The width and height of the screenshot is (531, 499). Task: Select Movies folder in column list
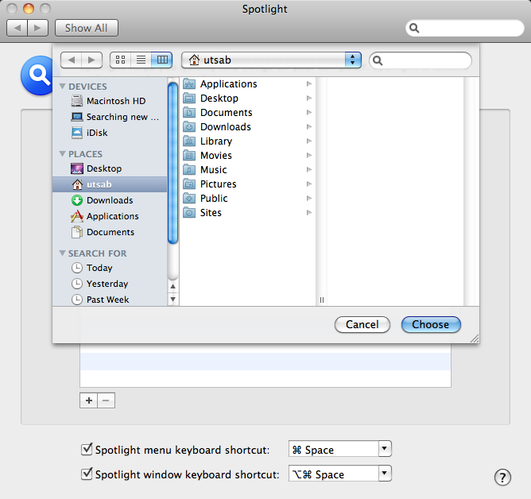(247, 156)
